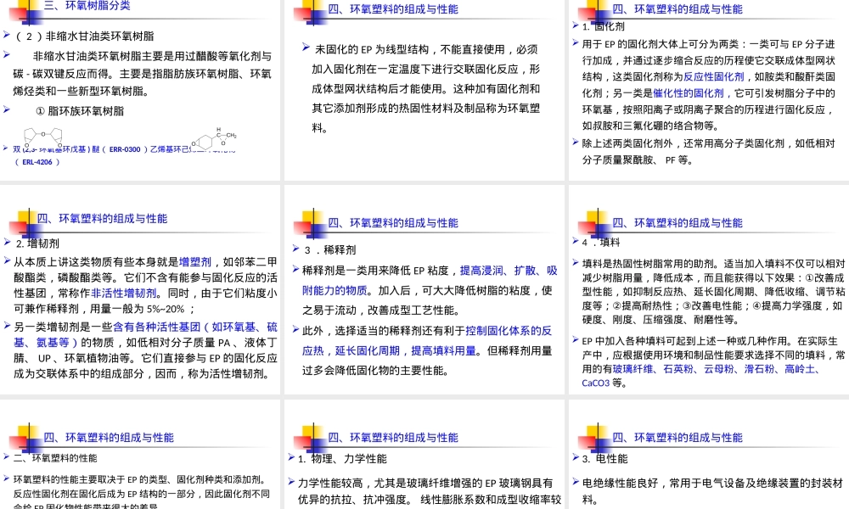Click the blue text CaCO3
Screen dimensions: 849x509
click(x=596, y=383)
